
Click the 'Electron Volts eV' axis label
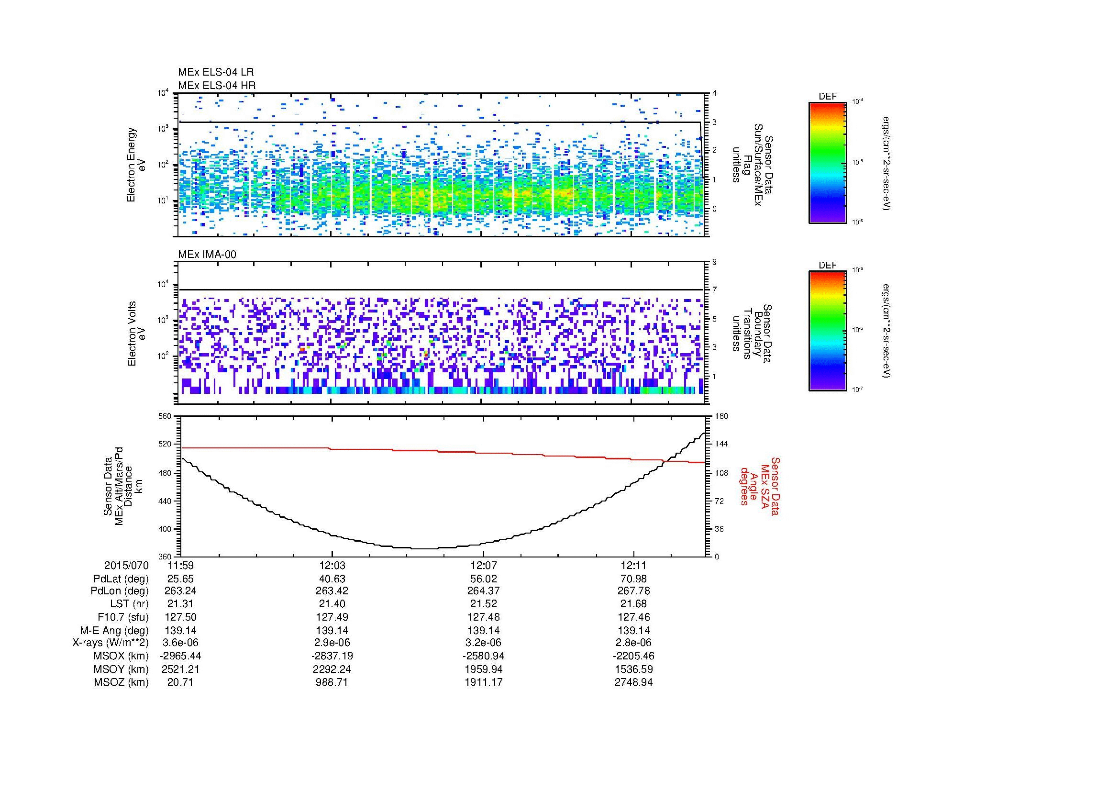136,334
